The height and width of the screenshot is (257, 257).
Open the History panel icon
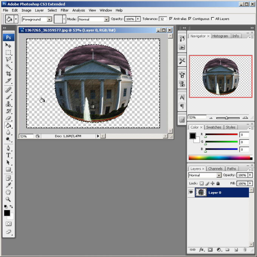(x=182, y=39)
